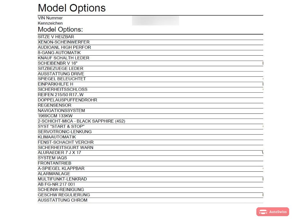Select the KLIMAAUTOMATIK row
The image size is (292, 219).
click(150, 137)
